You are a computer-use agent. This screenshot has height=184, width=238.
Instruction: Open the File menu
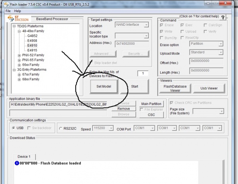click(x=8, y=11)
